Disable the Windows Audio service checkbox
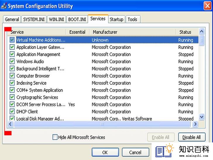The width and height of the screenshot is (213, 160). click(12, 61)
